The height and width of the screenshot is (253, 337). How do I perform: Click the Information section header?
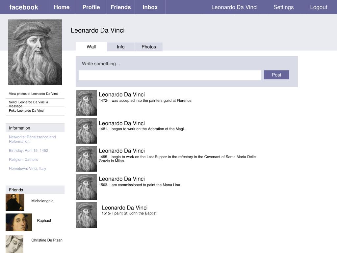(x=35, y=128)
